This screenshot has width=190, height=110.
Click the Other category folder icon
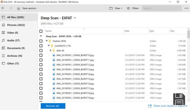pyautogui.click(x=3, y=63)
